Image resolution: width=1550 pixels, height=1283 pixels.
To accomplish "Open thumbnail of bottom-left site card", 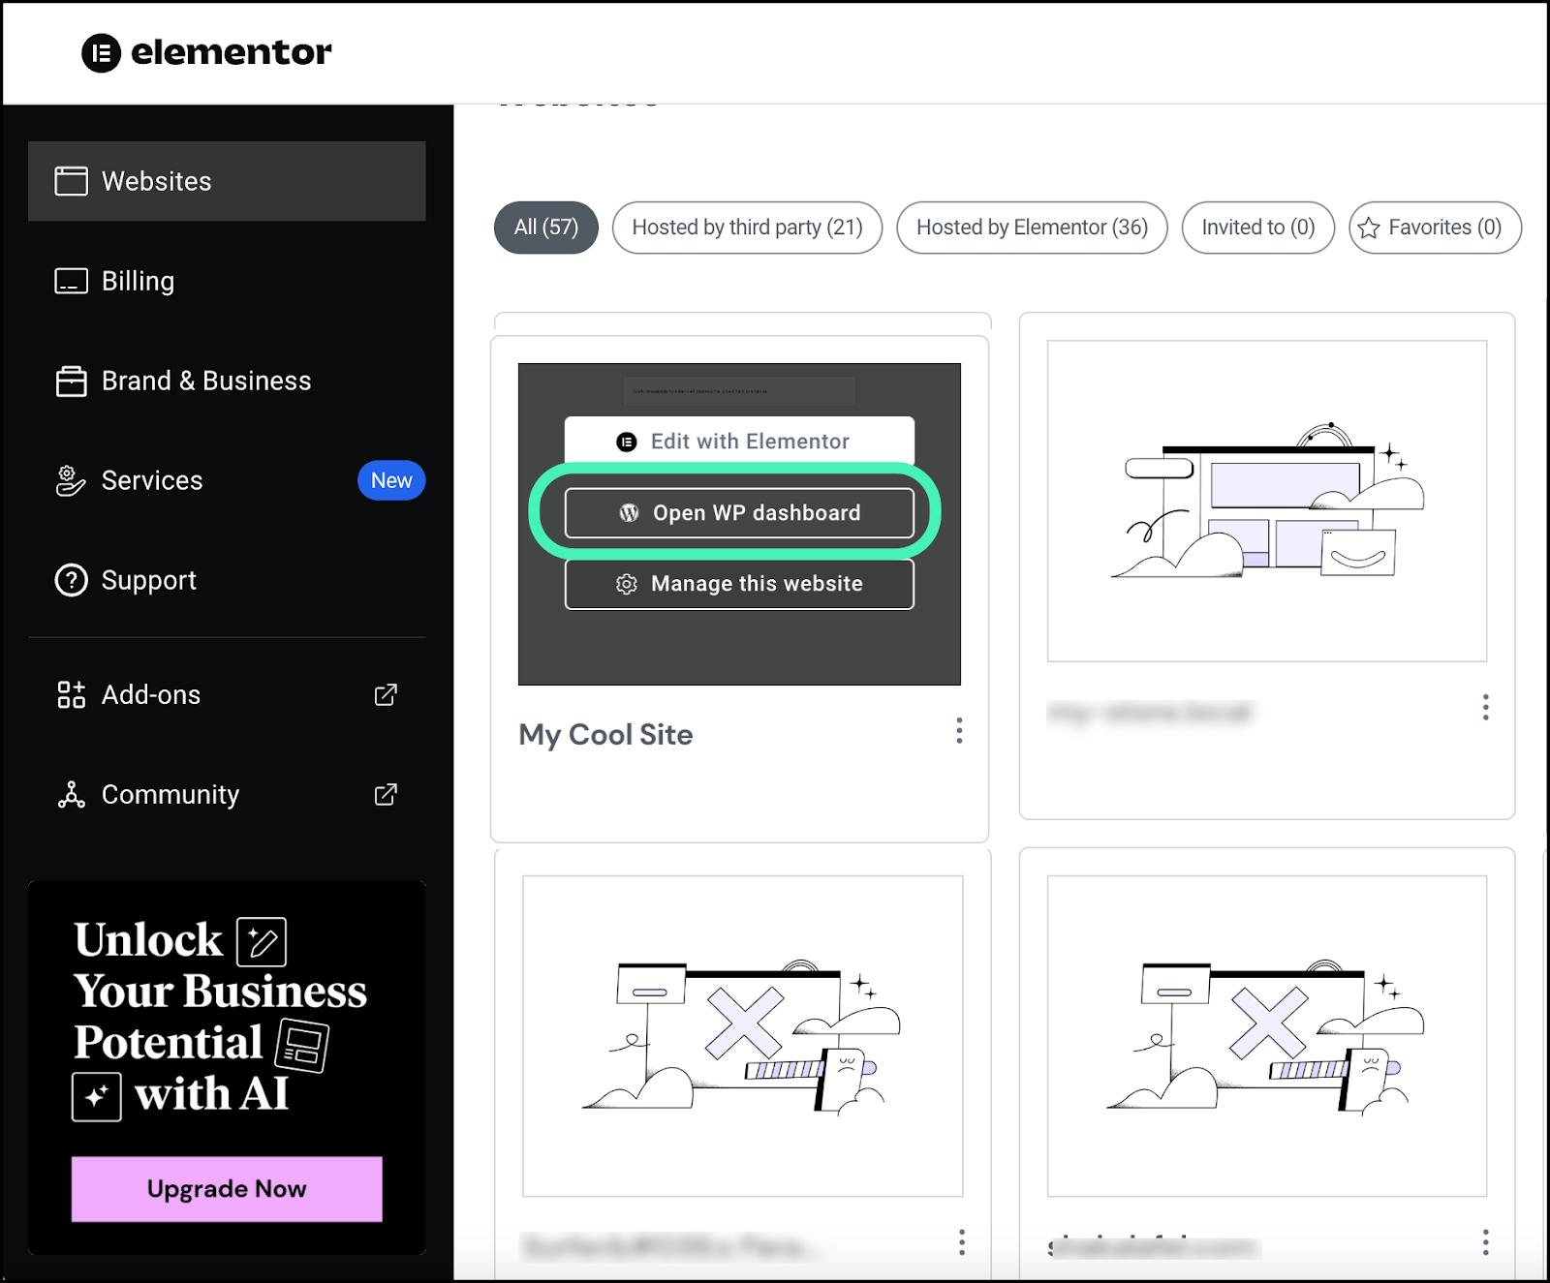I will coord(743,1036).
